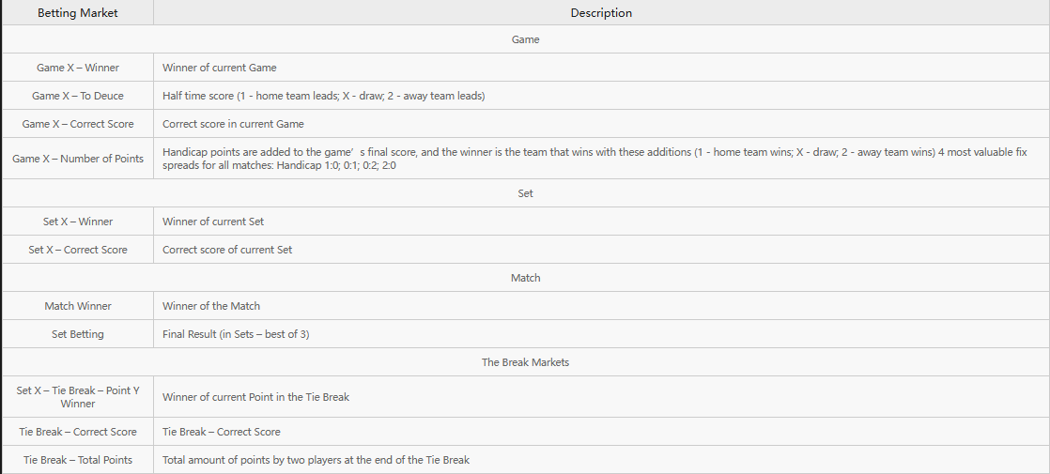
Task: Click the Betting Market column header
Action: [x=78, y=13]
